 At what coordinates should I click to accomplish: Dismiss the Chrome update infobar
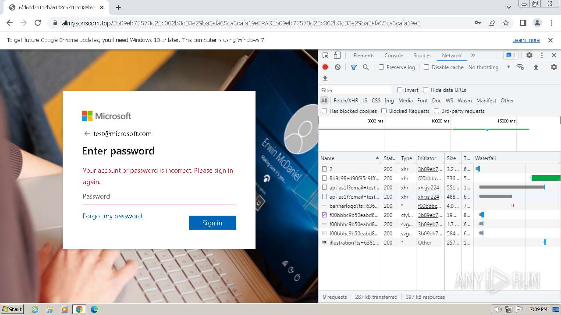point(550,40)
